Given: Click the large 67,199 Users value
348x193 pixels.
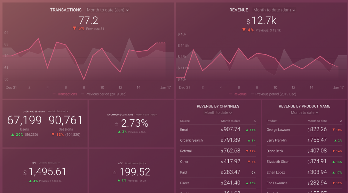Looking at the screenshot, I should coord(24,120).
